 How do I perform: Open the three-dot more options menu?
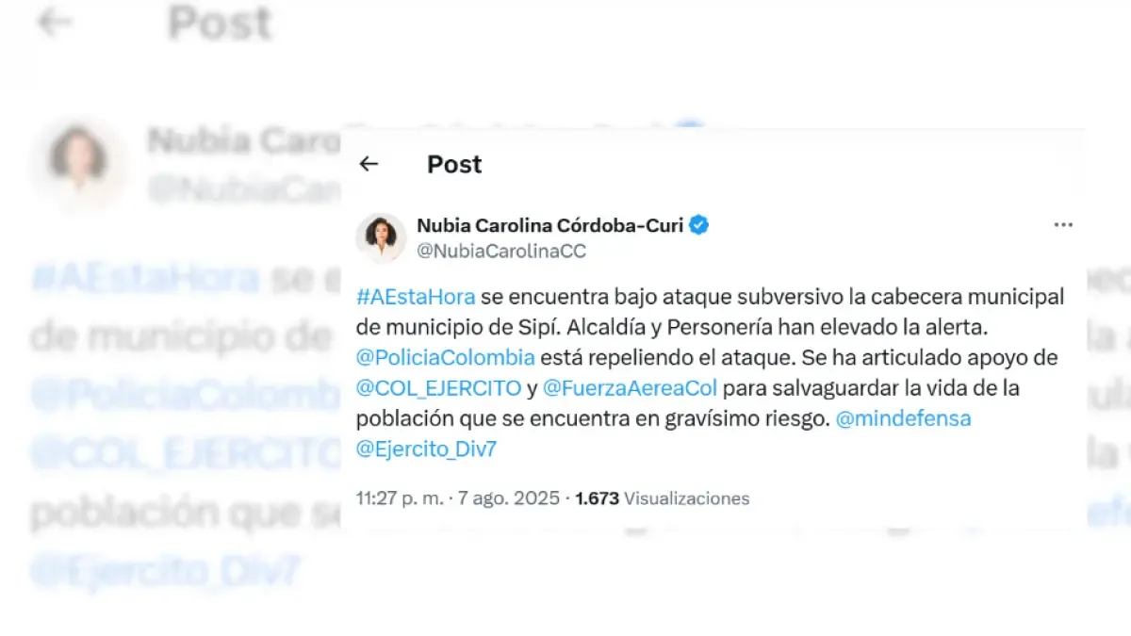pos(1063,225)
